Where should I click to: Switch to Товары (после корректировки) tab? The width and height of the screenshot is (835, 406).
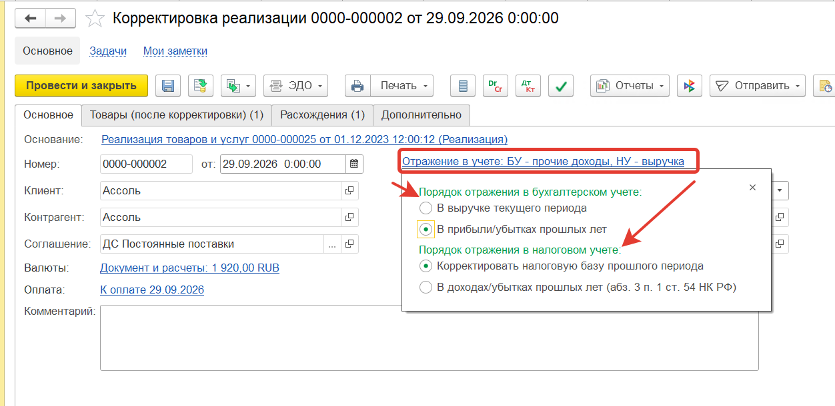[x=177, y=115]
